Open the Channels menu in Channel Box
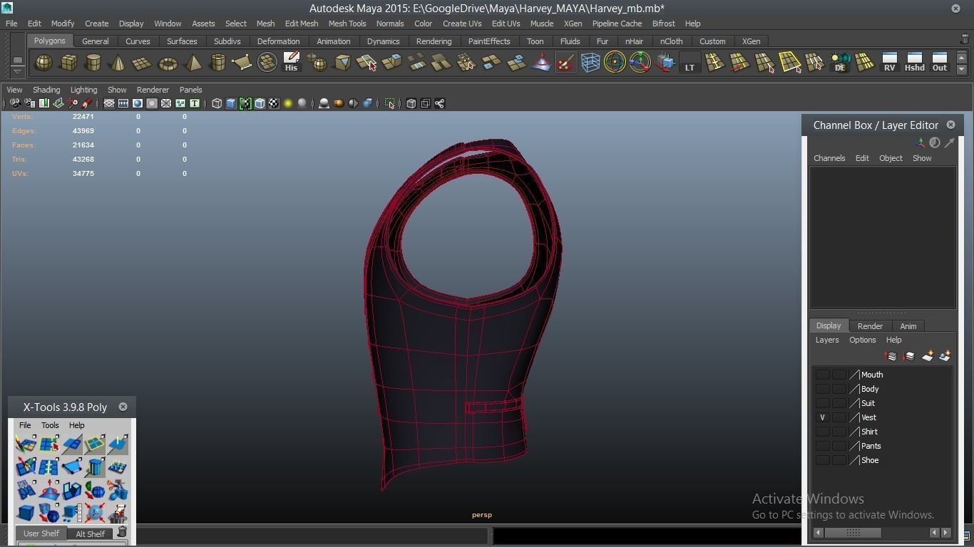This screenshot has height=547, width=974. (829, 158)
